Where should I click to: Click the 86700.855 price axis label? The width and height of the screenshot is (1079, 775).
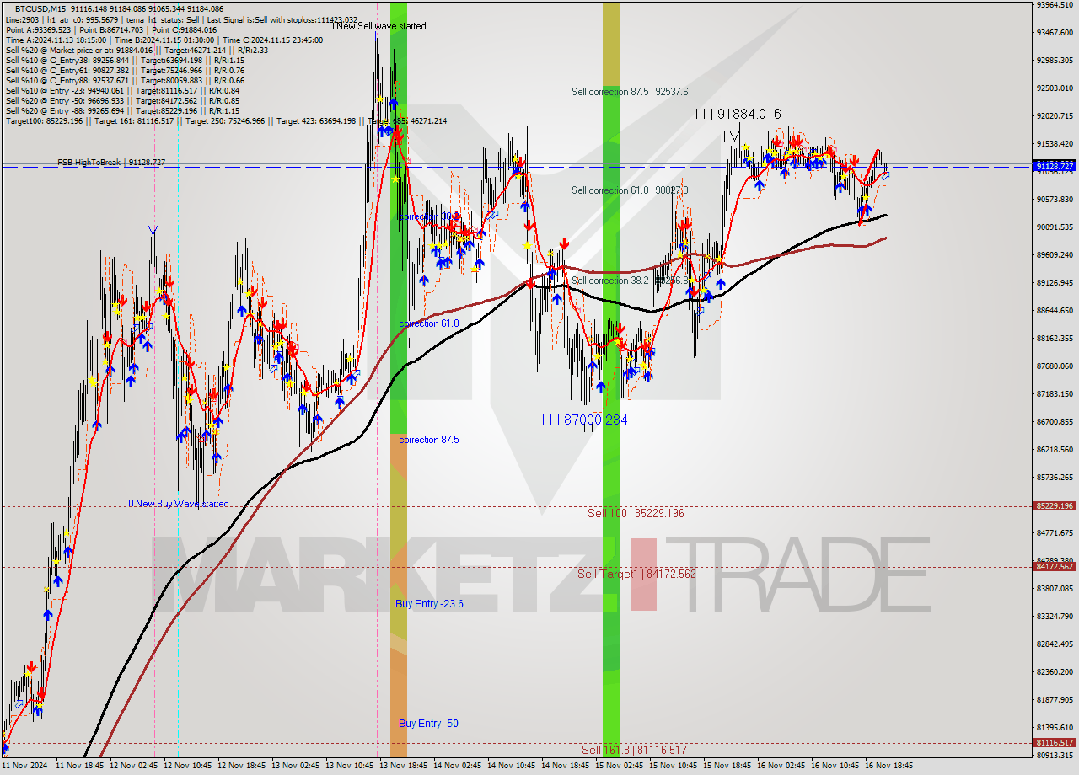(x=1055, y=421)
